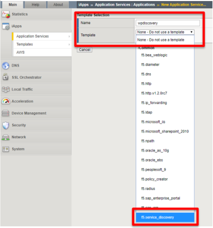This screenshot has height=228, width=213.
Task: Click the Statistics chart icon
Action: (x=6, y=15)
